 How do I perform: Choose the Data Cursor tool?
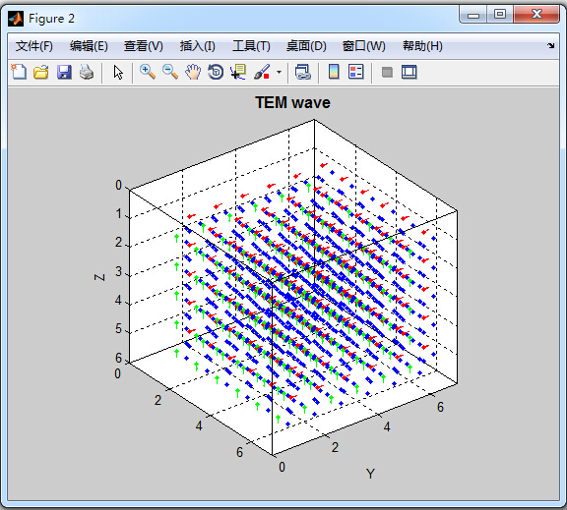point(238,72)
